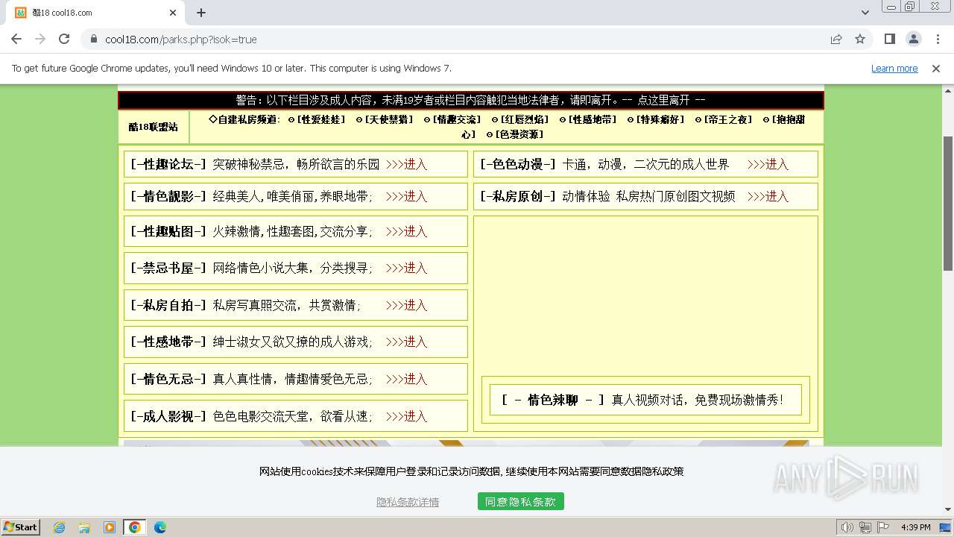The height and width of the screenshot is (537, 954).
Task: Go forward to the next page
Action: (40, 39)
